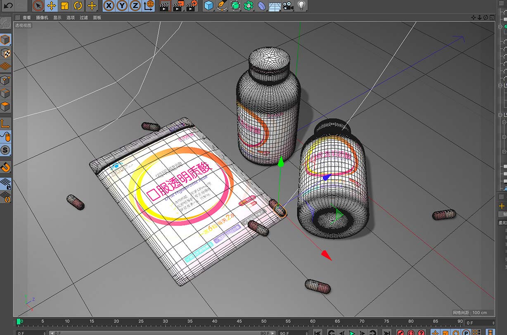This screenshot has height=335, width=507.
Task: Toggle position keyframe recording icon
Action: point(435,332)
